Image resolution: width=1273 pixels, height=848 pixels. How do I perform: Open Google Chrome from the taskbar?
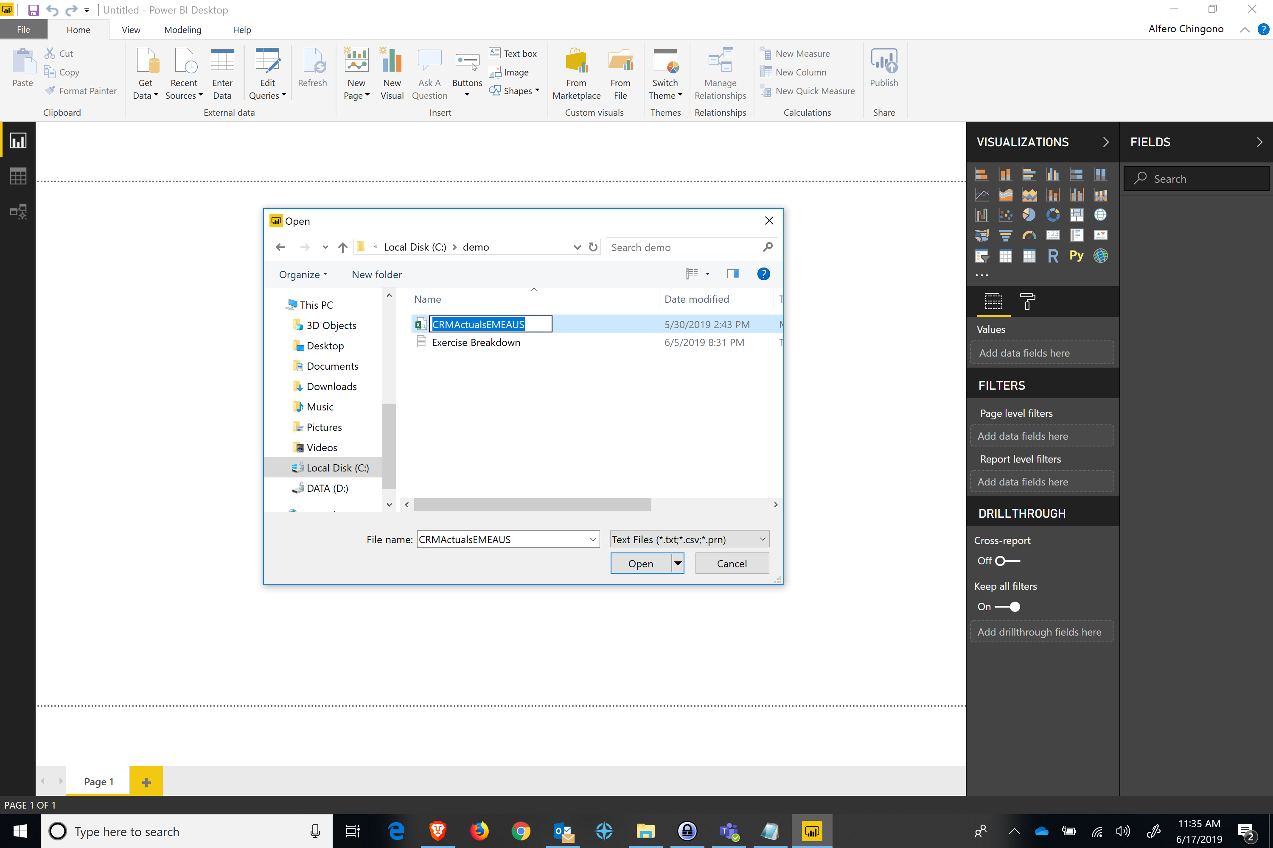(x=521, y=831)
